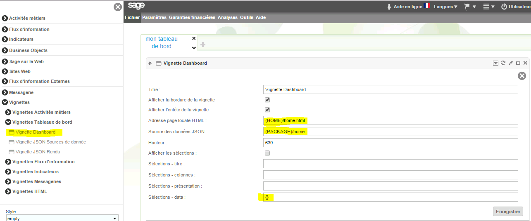531x221 pixels.
Task: Click the Sélections - colonnes field
Action: pyautogui.click(x=391, y=175)
